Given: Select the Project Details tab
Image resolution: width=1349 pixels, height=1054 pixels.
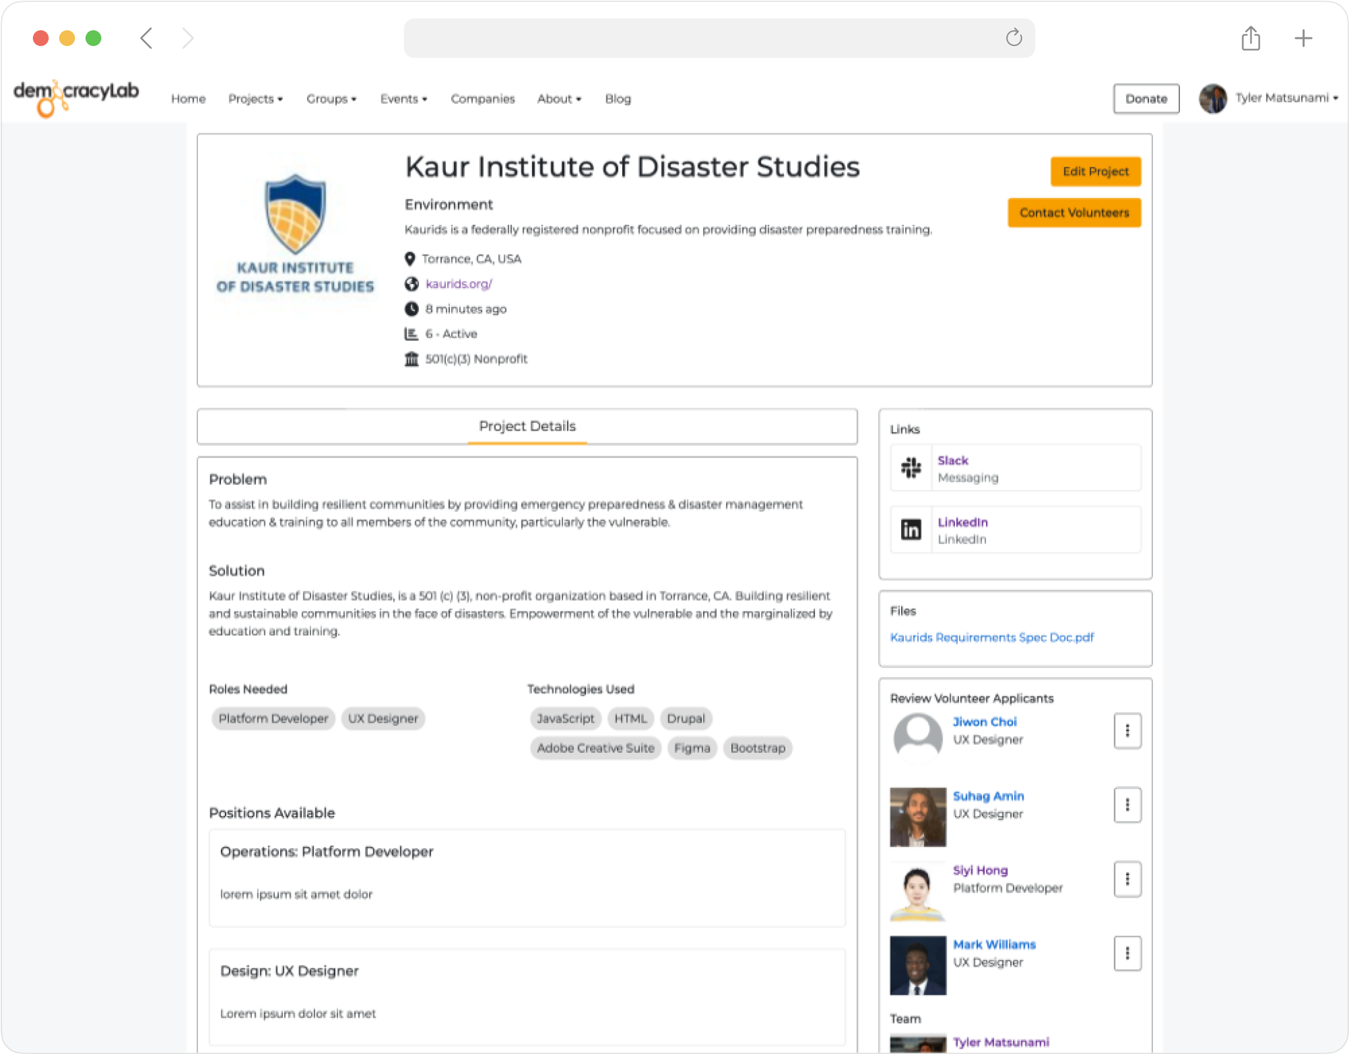Looking at the screenshot, I should point(527,426).
